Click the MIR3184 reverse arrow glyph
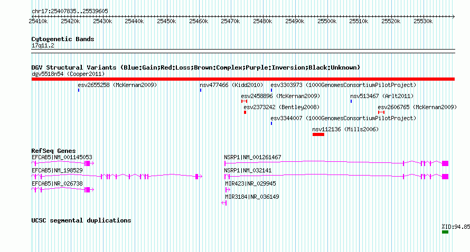Viewport: 470px width, 252px height. point(224,203)
